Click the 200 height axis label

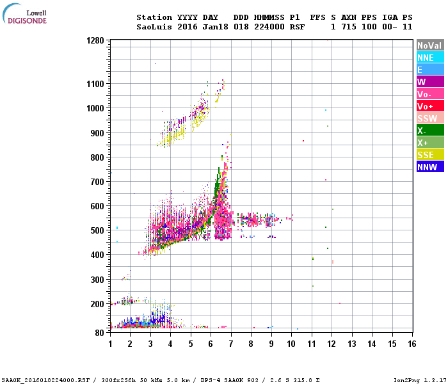point(97,304)
